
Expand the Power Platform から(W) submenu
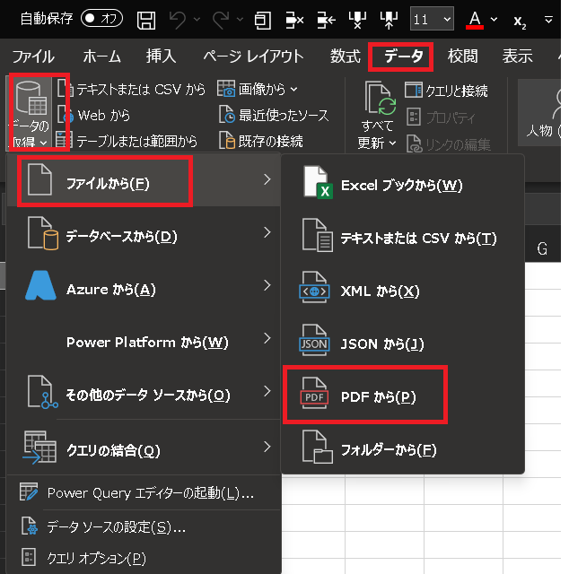pos(144,340)
